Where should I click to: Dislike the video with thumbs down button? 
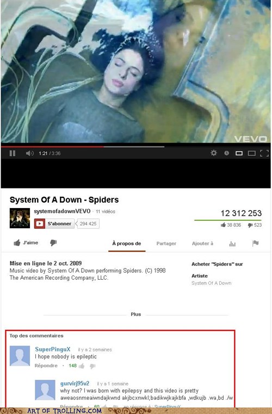pos(53,243)
